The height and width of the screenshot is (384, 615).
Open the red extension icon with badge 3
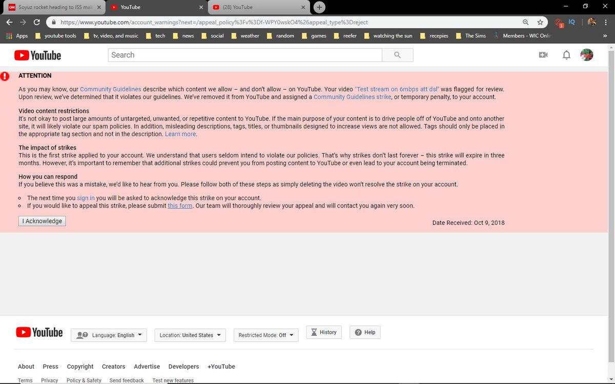pyautogui.click(x=559, y=23)
